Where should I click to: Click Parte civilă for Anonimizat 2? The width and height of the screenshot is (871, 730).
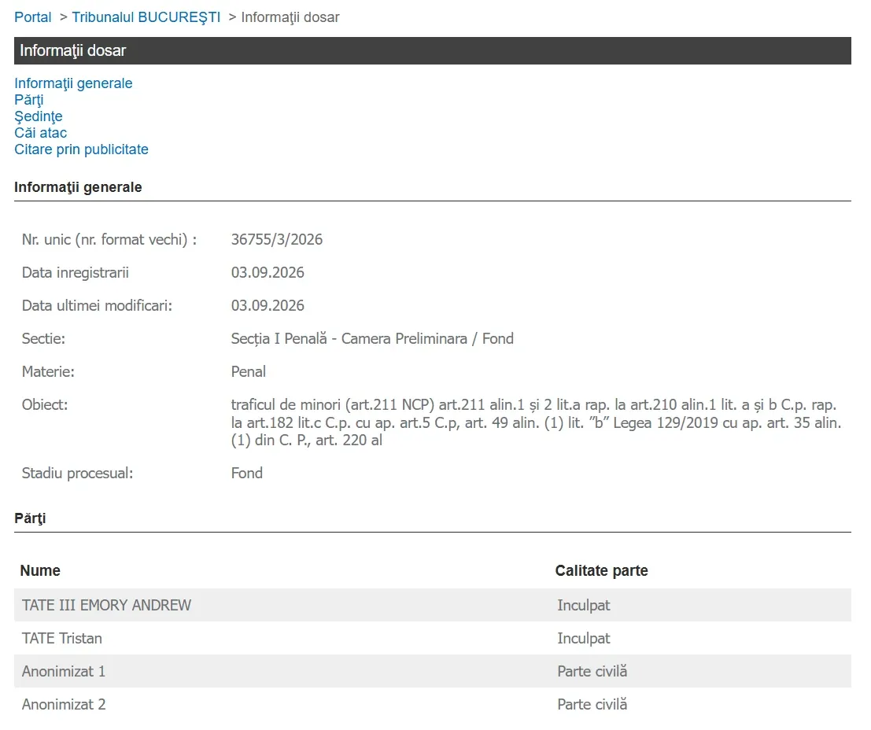(x=592, y=705)
